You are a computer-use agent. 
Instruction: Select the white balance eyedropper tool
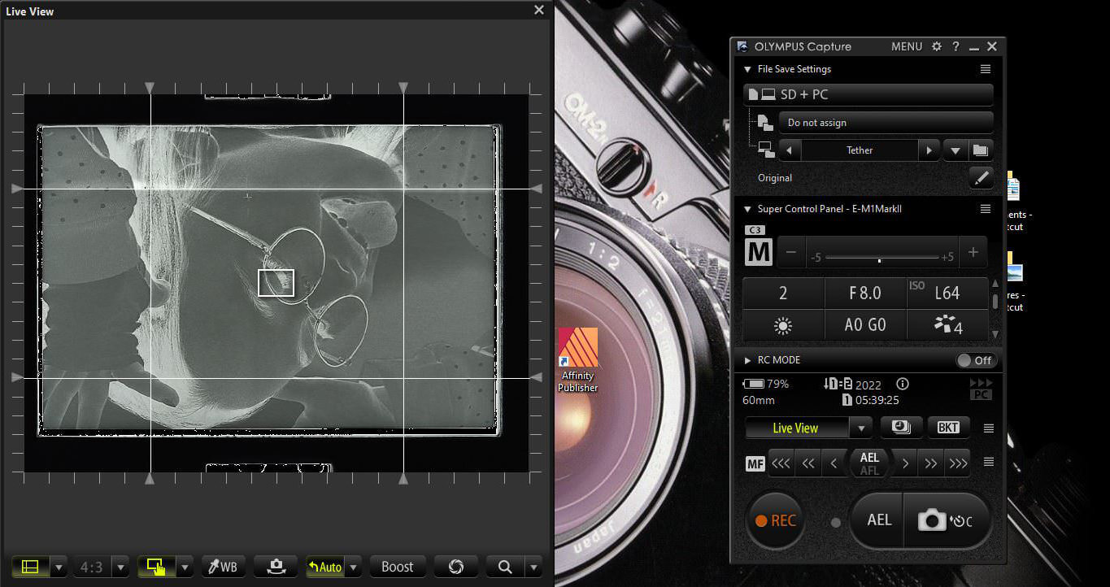[x=224, y=567]
